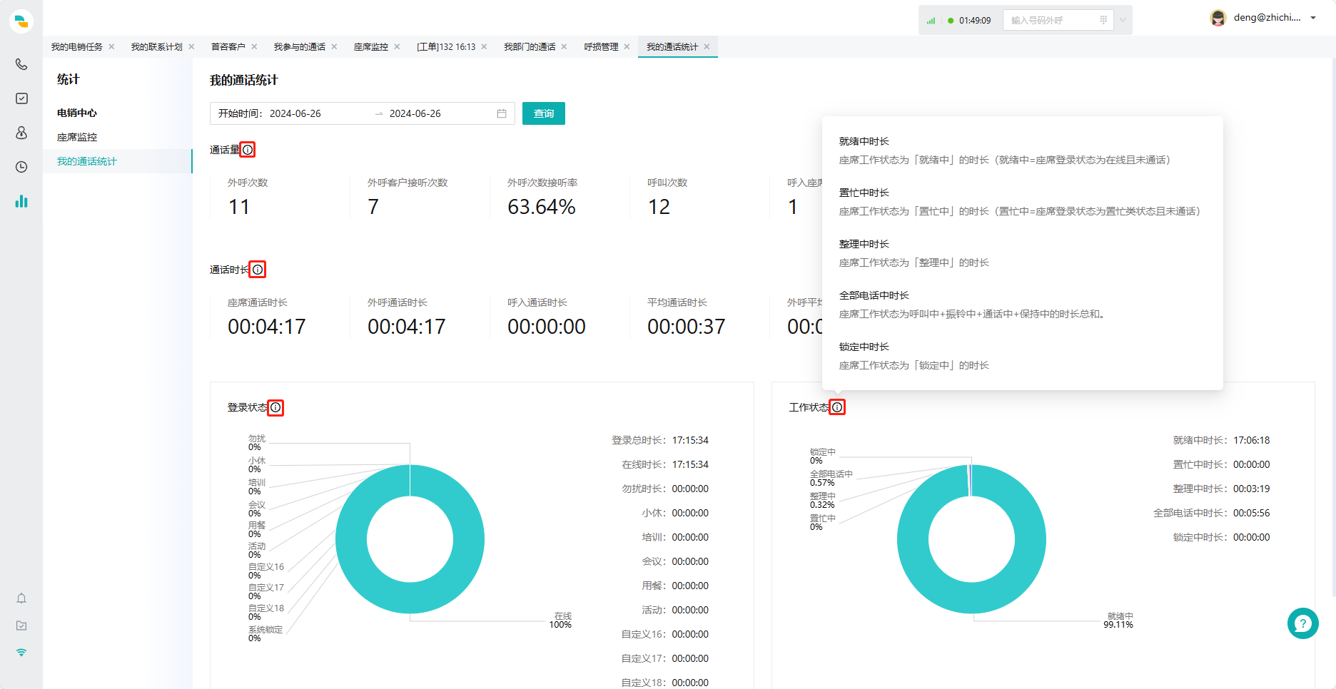The image size is (1336, 689).
Task: Open the calendar icon in date range
Action: click(x=502, y=113)
